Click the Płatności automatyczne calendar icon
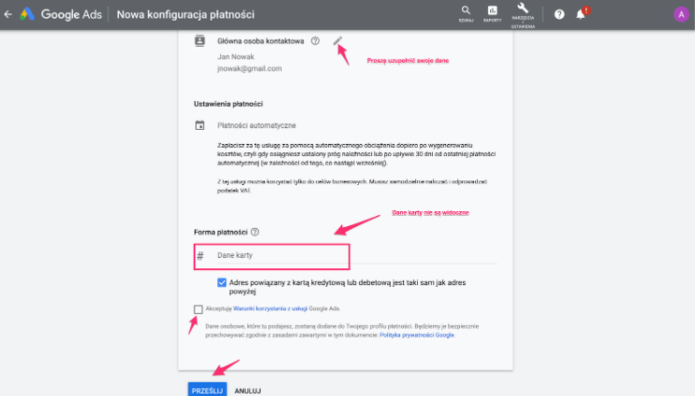The width and height of the screenshot is (695, 396). tap(200, 125)
